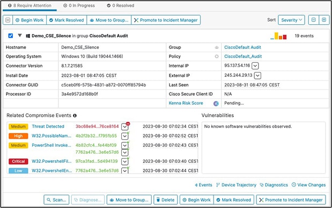Click hash 4b82cfc4...fe44bf09

(x=96, y=145)
